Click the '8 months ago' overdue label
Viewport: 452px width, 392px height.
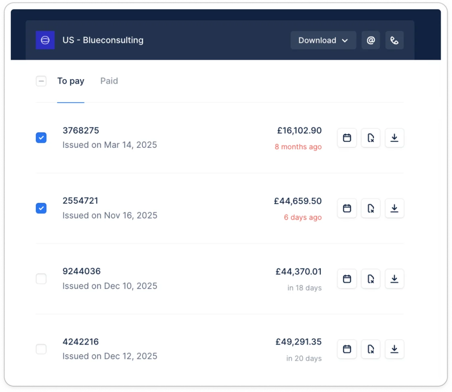click(298, 147)
